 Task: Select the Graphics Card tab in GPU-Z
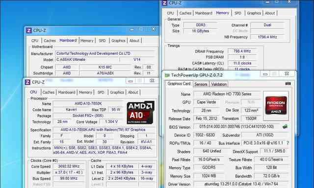coord(179,84)
